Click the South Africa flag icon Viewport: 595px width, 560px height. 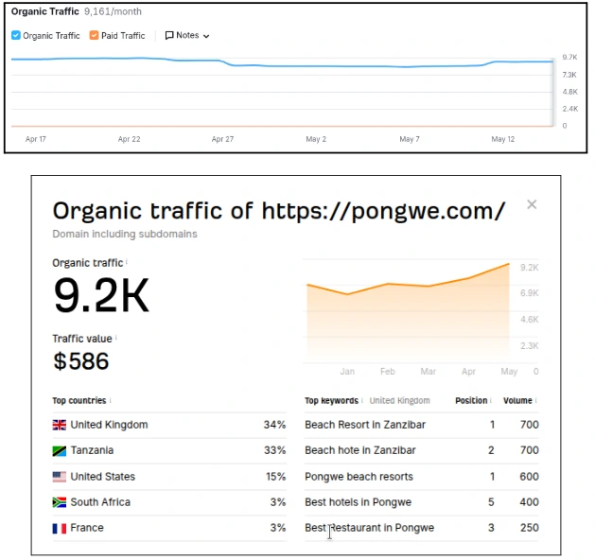(x=60, y=502)
